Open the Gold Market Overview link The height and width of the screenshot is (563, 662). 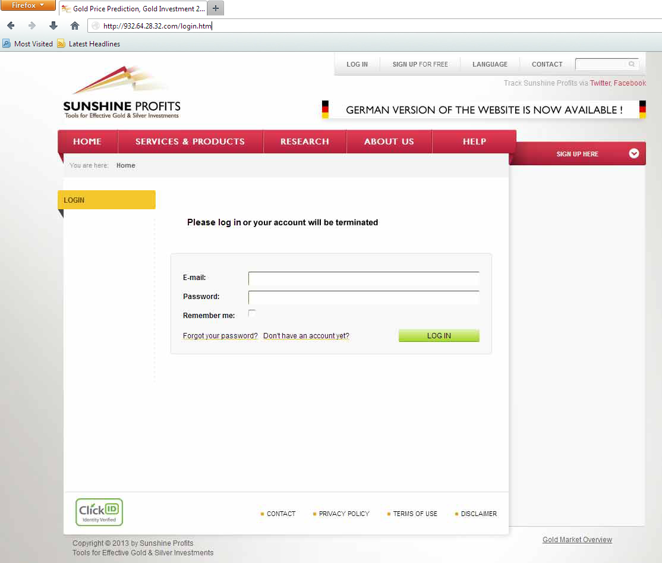[577, 539]
